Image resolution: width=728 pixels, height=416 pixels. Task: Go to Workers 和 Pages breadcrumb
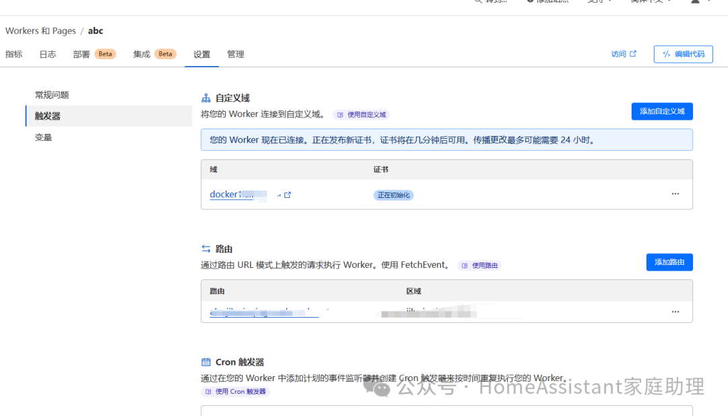(40, 30)
